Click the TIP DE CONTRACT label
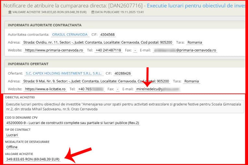Screen dimensions: 248x165 coord(18,130)
